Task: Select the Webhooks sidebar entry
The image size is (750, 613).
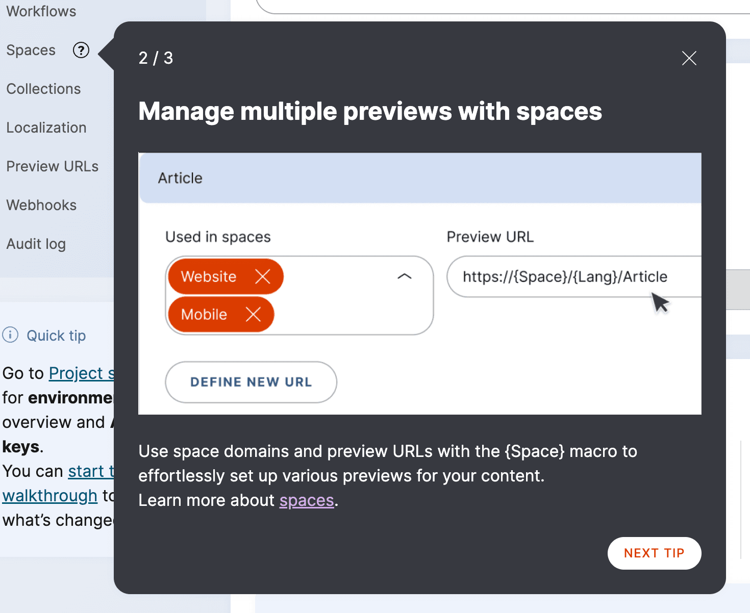Action: point(41,205)
